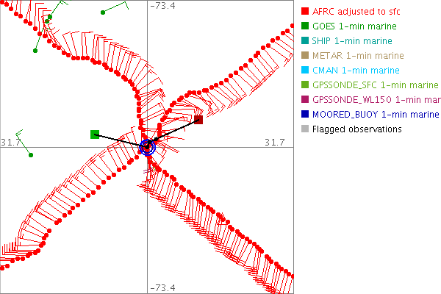Click the dark red square marker on map
This screenshot has height=294, width=441.
tap(198, 119)
